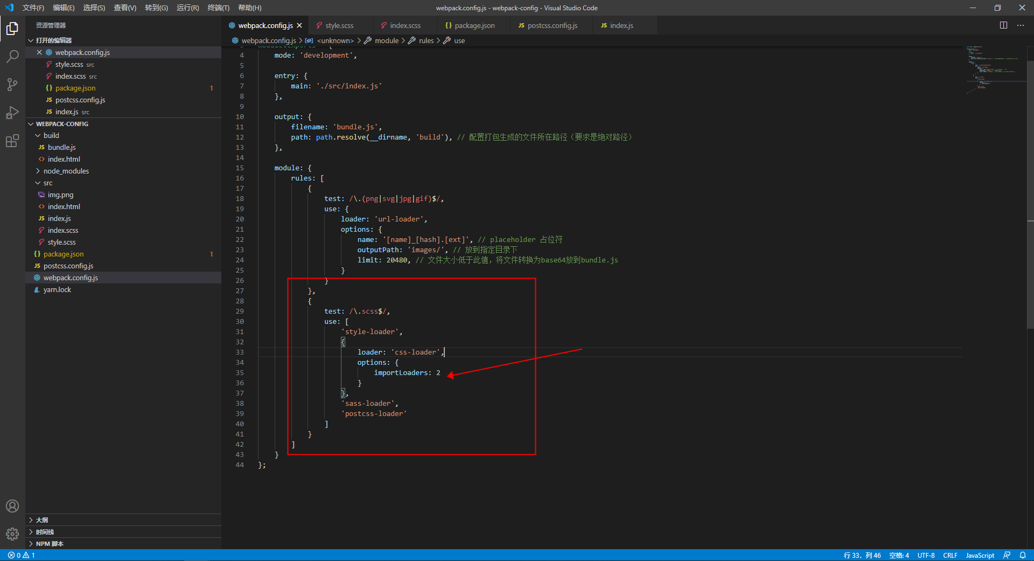Open style.scss in src tree
This screenshot has height=561, width=1034.
tap(123, 242)
